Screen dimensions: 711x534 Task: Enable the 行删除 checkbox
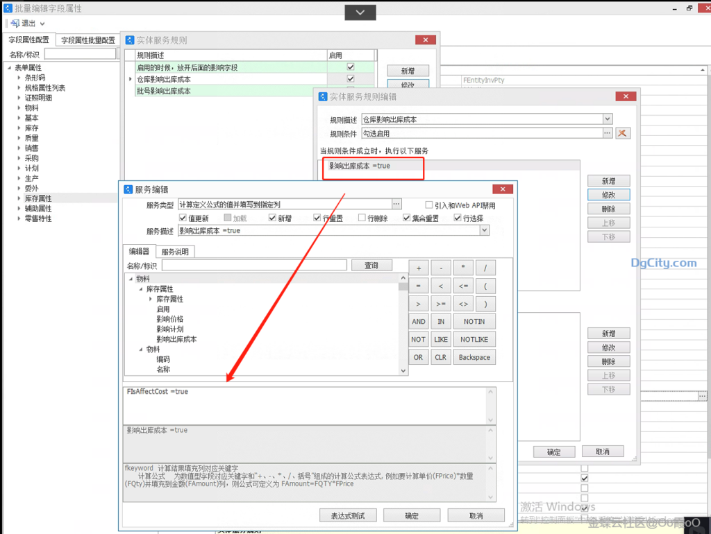pyautogui.click(x=362, y=218)
